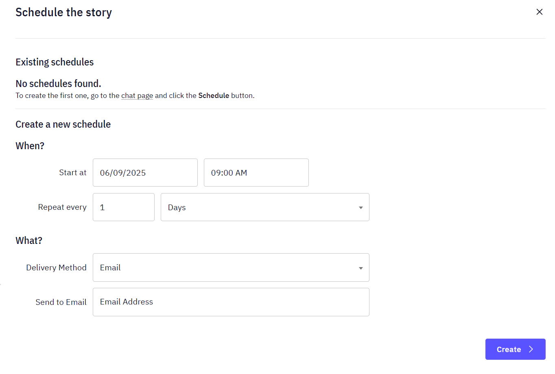This screenshot has width=555, height=374.
Task: Dismiss the Schedule the story dialog
Action: click(539, 12)
